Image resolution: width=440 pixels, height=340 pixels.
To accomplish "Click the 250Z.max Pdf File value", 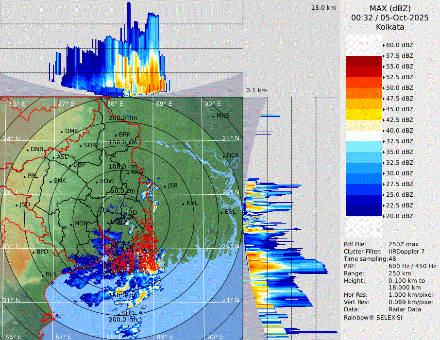I will tap(404, 244).
